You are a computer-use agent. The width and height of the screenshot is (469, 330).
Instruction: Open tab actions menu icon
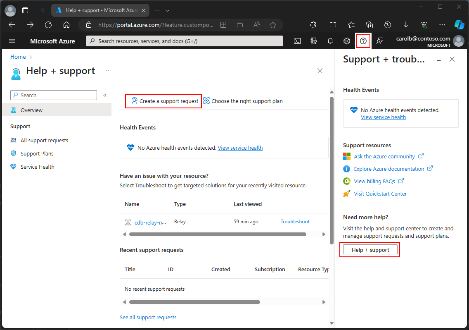(25, 10)
